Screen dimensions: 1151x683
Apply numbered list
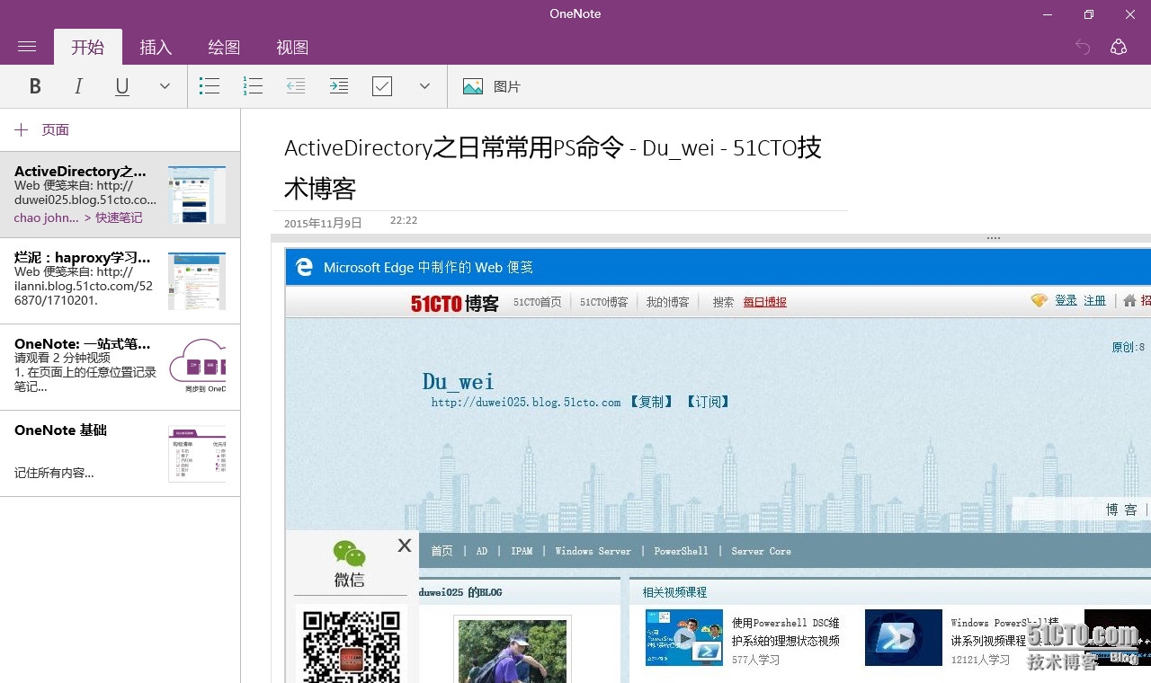tap(253, 86)
